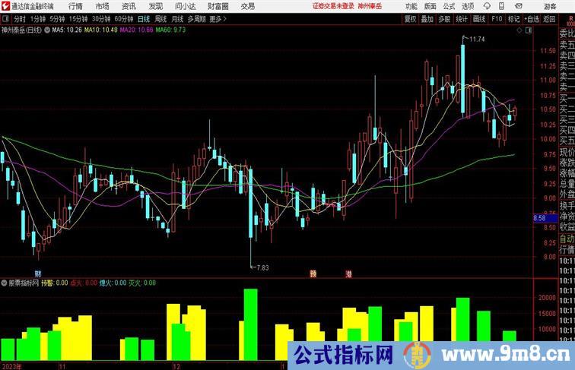
Task: Switch chart to 分时 intraday view
Action: [20, 19]
